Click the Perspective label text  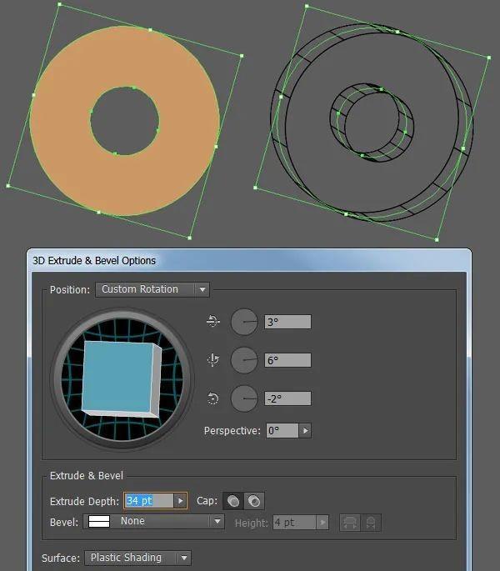click(x=232, y=431)
